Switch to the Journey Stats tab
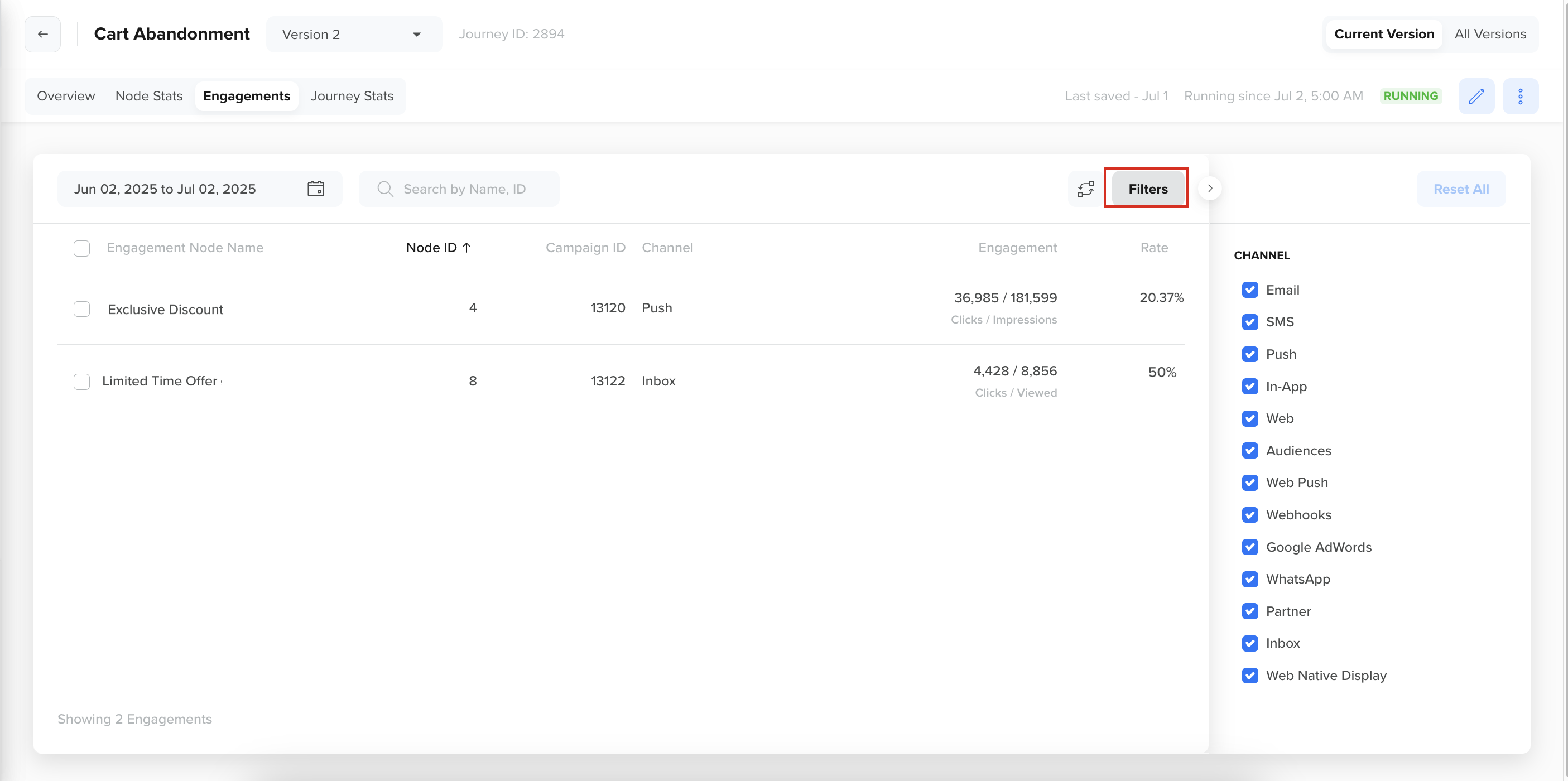The image size is (1568, 781). click(x=352, y=95)
